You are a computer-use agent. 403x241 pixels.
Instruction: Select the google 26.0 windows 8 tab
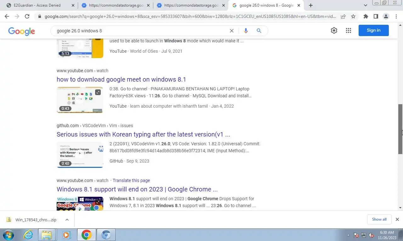266,5
